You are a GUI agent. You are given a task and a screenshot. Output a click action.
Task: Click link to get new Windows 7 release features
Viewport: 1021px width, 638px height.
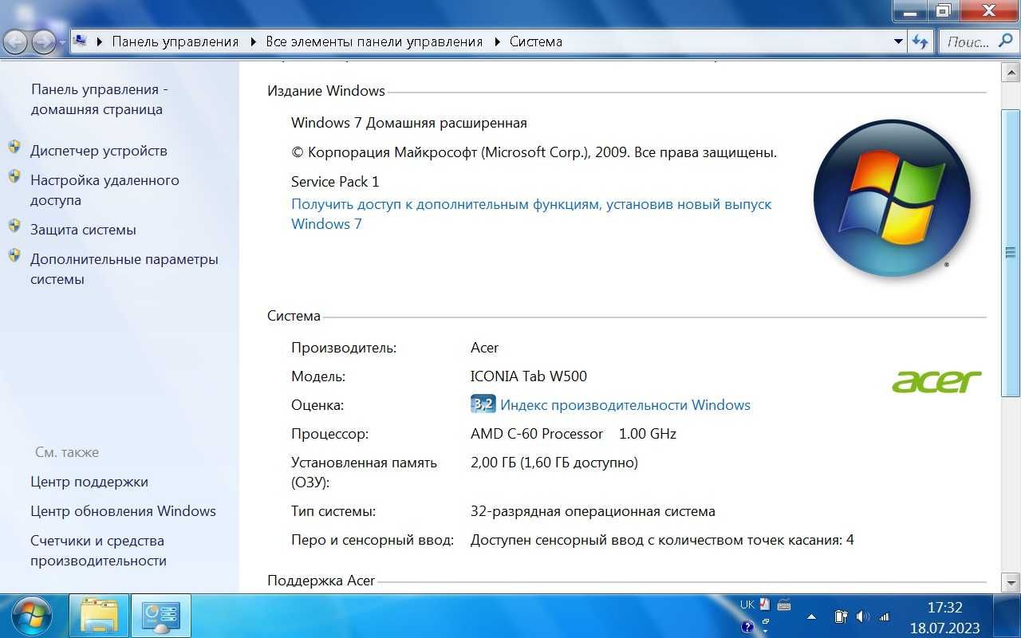(x=531, y=214)
